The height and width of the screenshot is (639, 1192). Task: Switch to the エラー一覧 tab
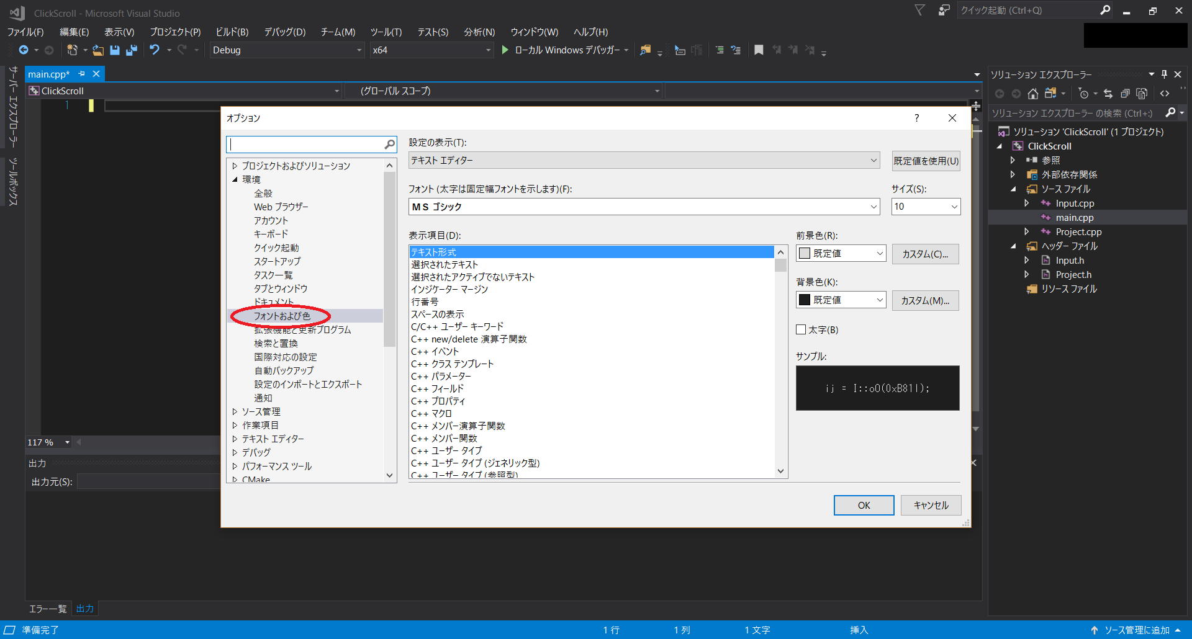click(47, 609)
